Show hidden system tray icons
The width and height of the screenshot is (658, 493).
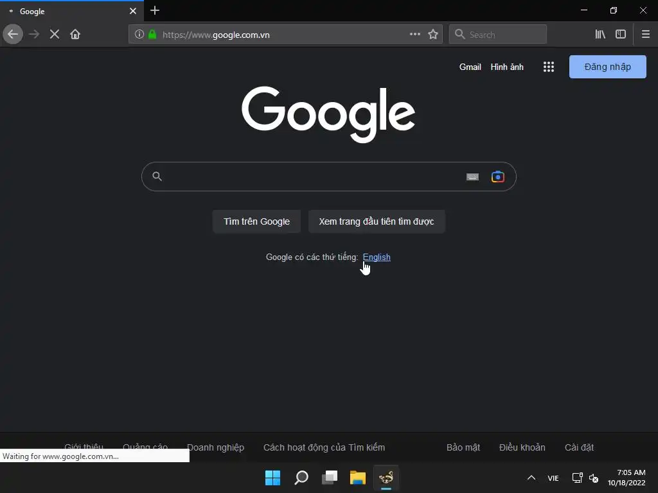click(x=531, y=478)
